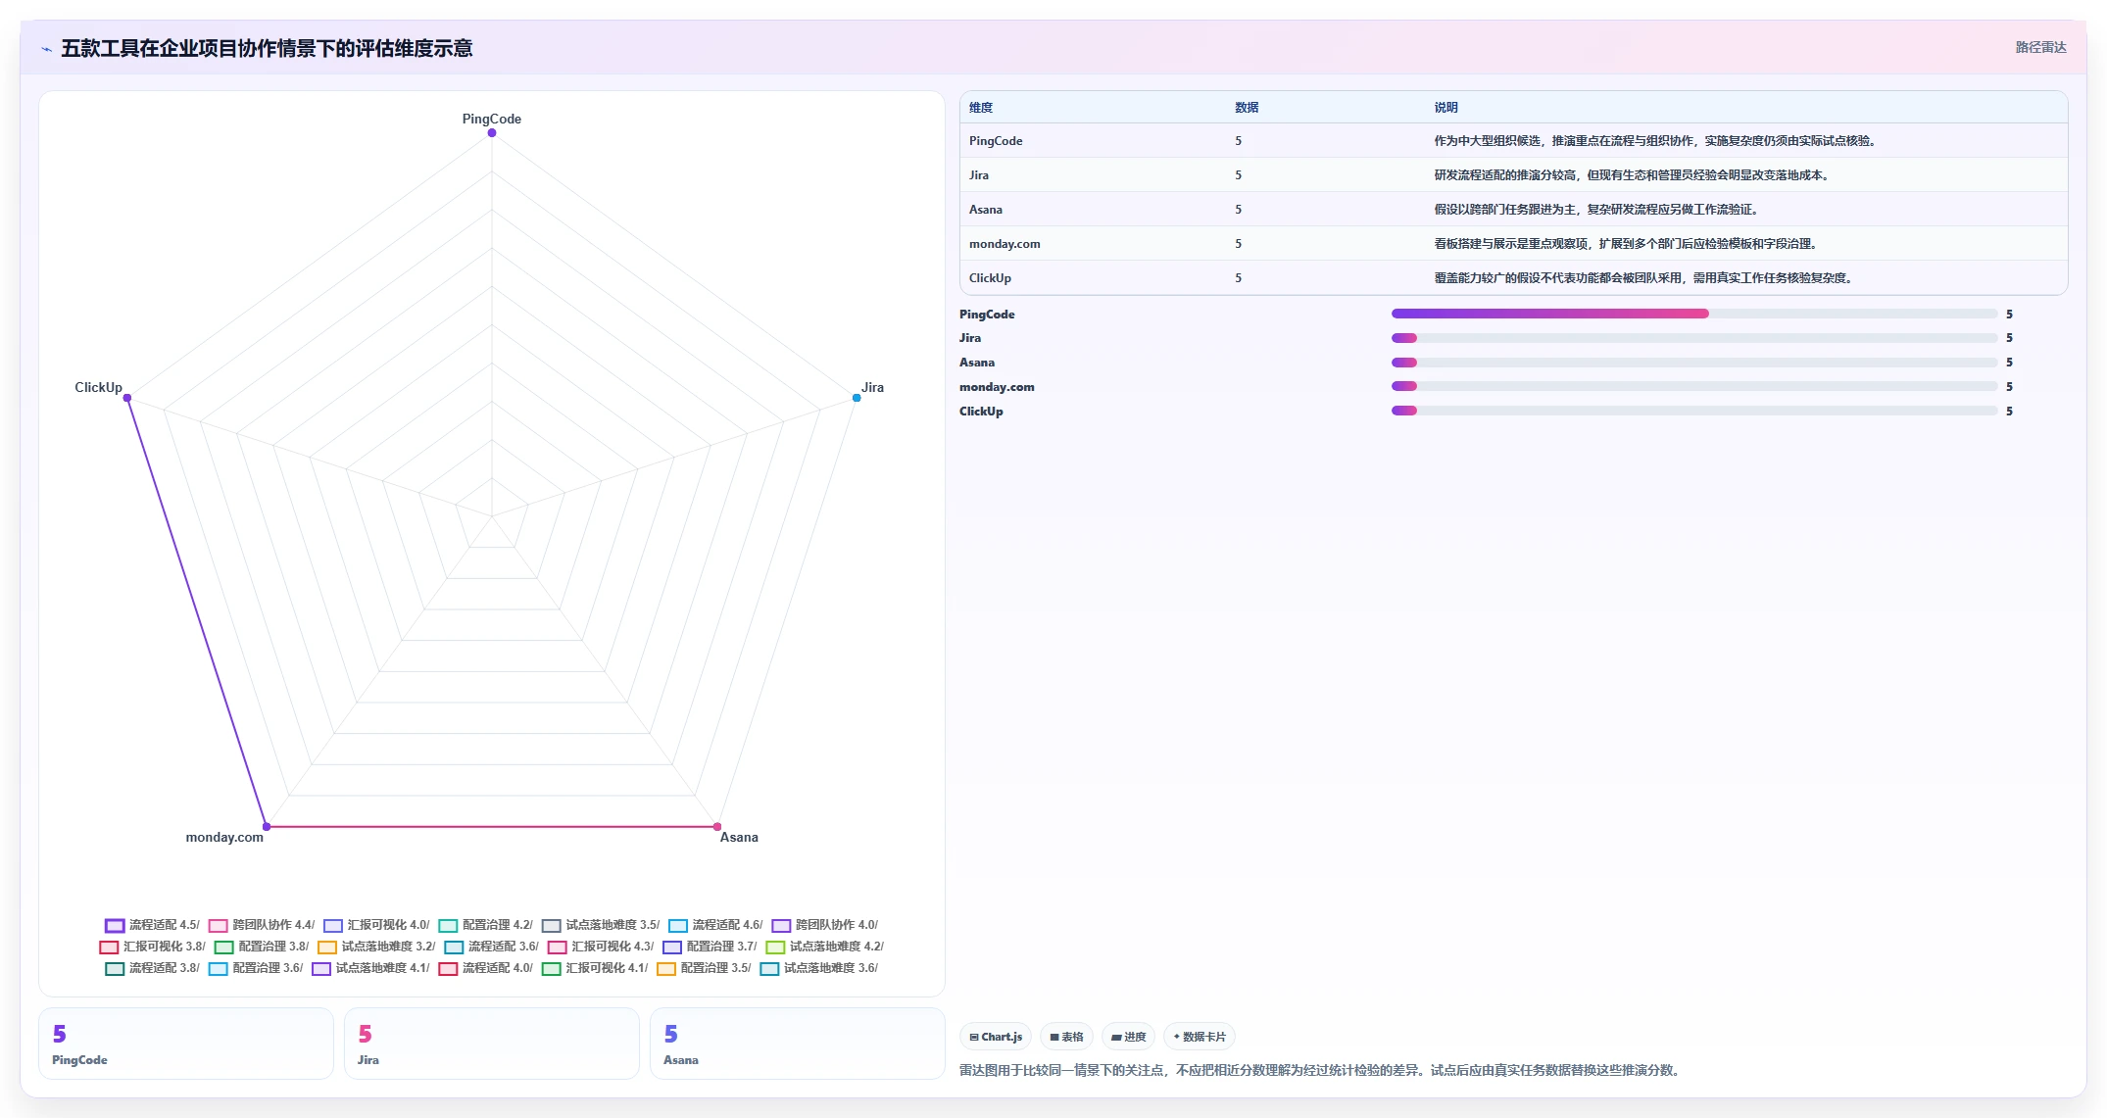This screenshot has height=1118, width=2107.
Task: Click the monday.com progress bar
Action: click(1694, 386)
